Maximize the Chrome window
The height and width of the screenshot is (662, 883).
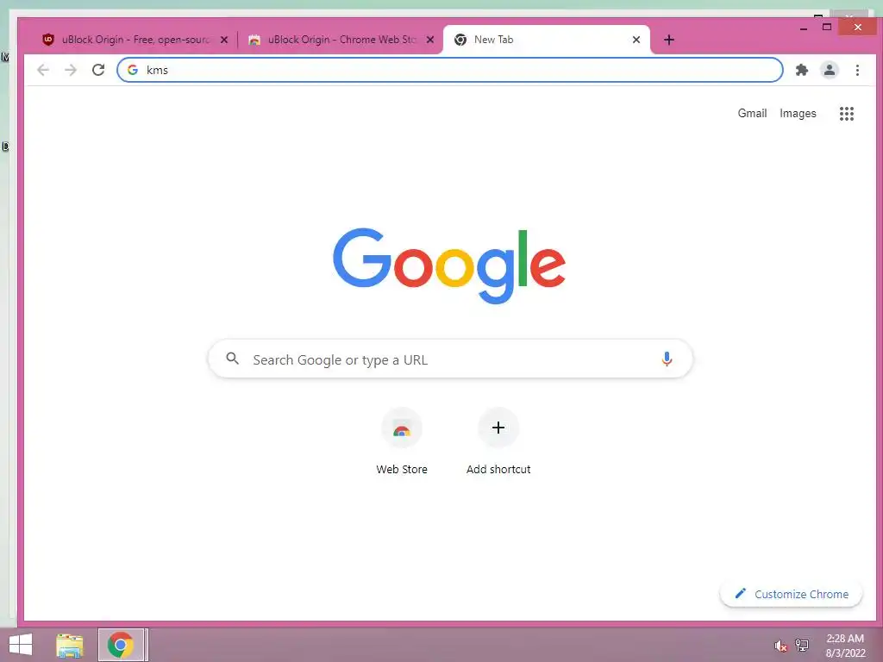[827, 27]
